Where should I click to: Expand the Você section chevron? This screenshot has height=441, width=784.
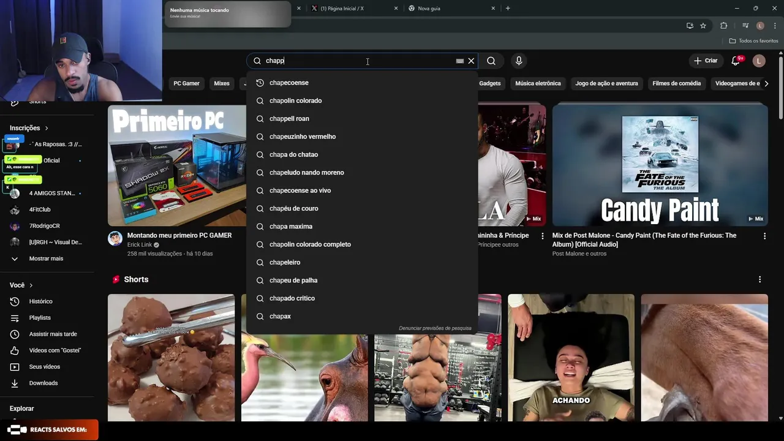[x=31, y=285]
